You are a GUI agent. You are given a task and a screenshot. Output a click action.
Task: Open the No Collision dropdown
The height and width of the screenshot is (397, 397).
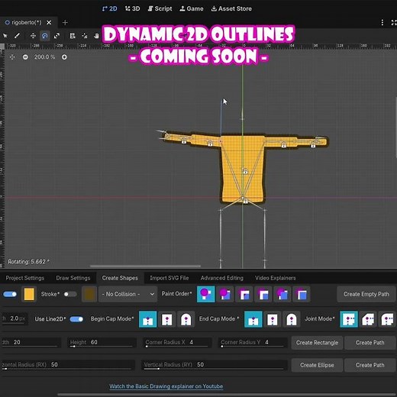(x=127, y=294)
